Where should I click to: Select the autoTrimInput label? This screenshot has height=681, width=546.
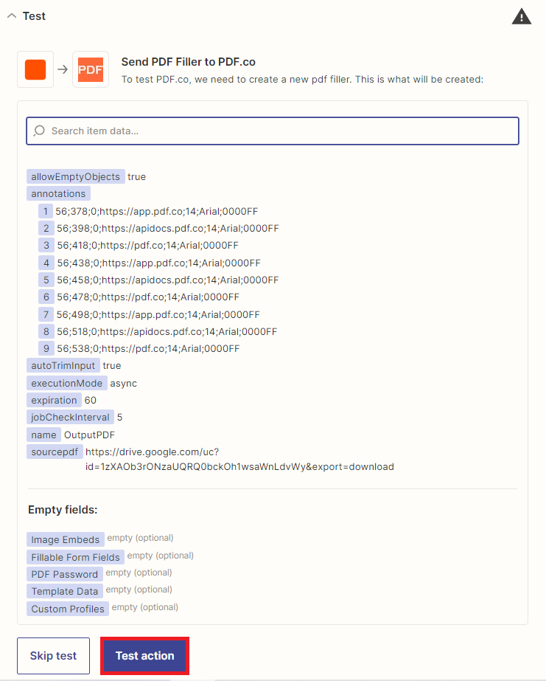(63, 366)
